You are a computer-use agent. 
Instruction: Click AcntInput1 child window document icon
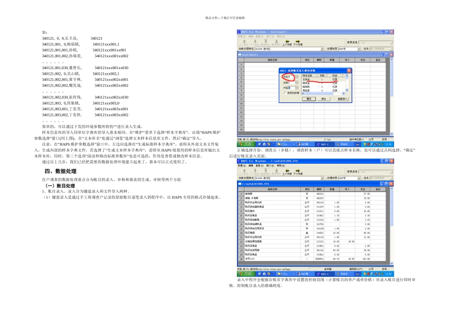click(x=240, y=54)
